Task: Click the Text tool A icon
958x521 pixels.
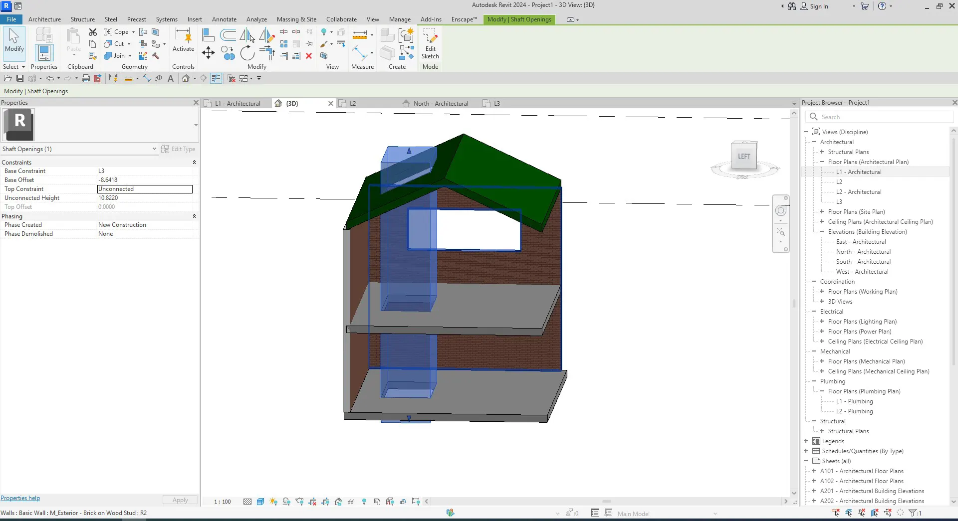Action: pyautogui.click(x=171, y=78)
